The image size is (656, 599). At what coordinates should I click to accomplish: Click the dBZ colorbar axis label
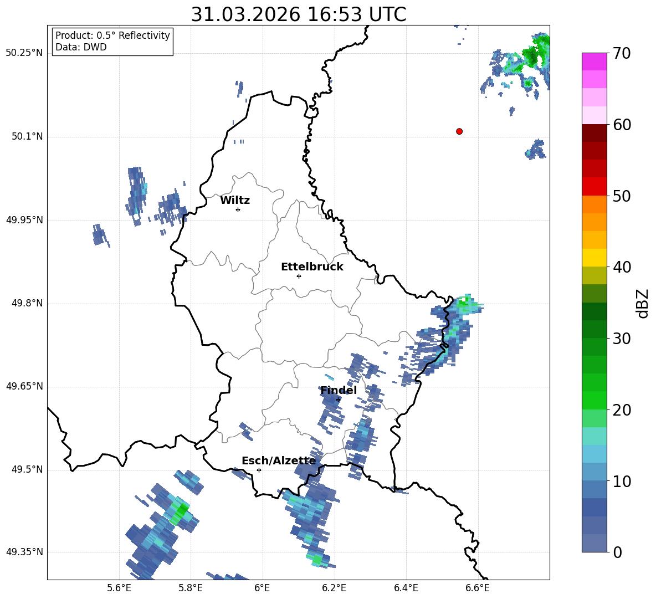[643, 303]
